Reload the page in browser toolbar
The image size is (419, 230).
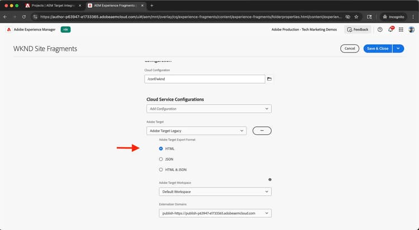click(23, 17)
